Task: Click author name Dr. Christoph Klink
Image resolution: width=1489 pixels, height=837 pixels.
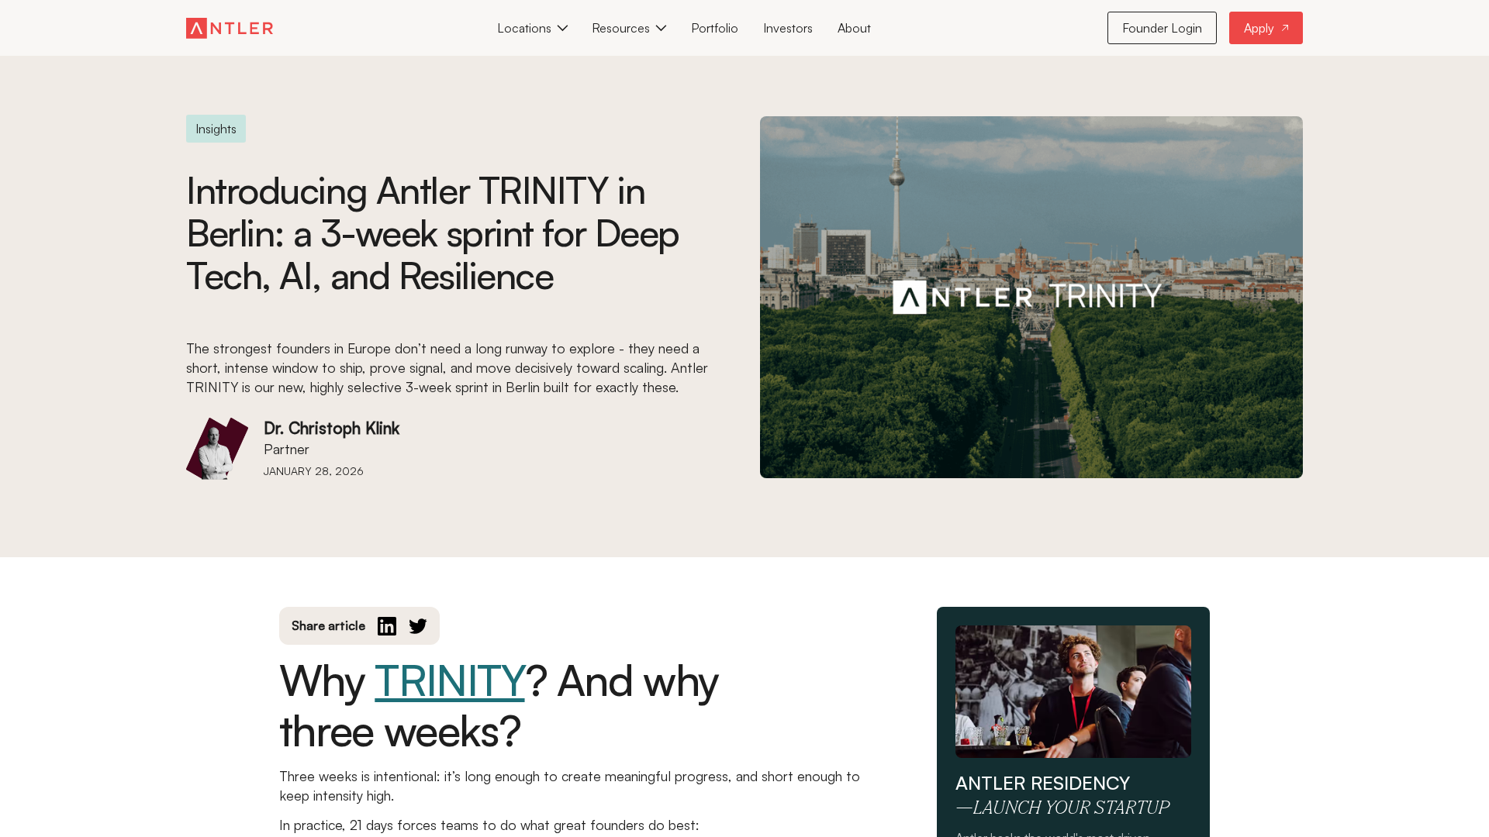Action: 331,428
